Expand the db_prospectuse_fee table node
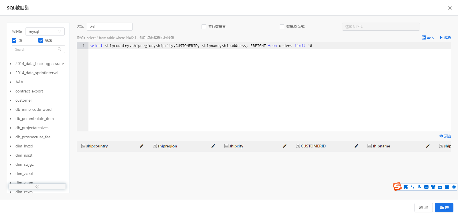 click(11, 137)
